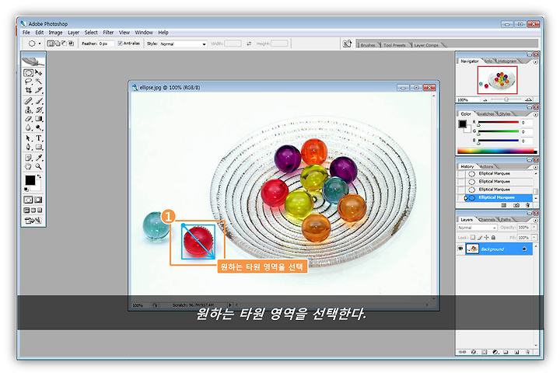Open the Select menu
This screenshot has width=560, height=376.
[91, 33]
